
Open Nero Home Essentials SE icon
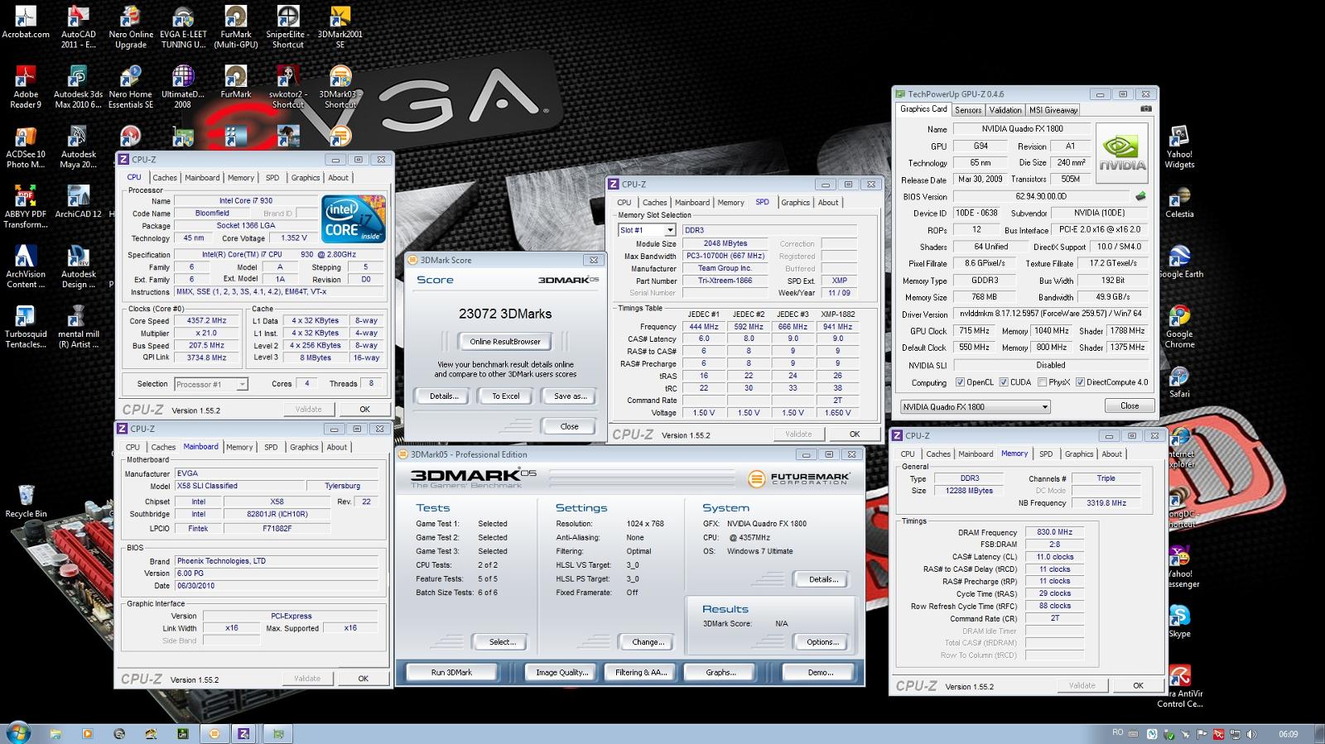[x=131, y=87]
